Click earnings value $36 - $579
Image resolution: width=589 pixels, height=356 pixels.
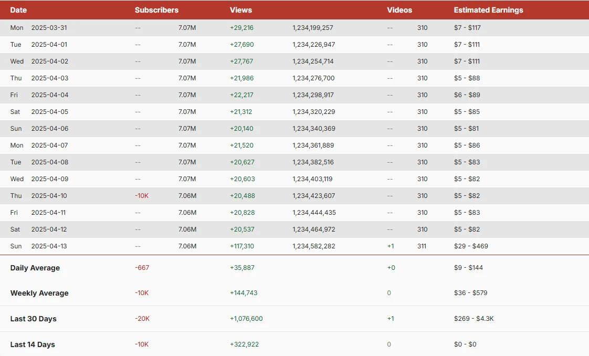tap(471, 293)
